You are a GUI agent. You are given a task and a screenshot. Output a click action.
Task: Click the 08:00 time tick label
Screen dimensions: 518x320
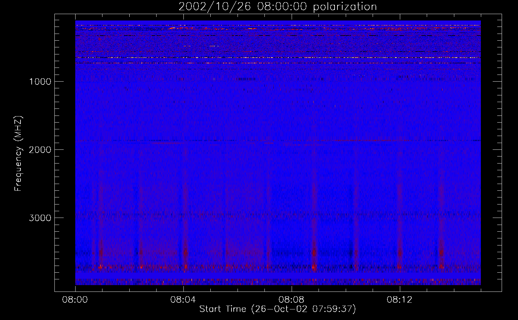(75, 300)
